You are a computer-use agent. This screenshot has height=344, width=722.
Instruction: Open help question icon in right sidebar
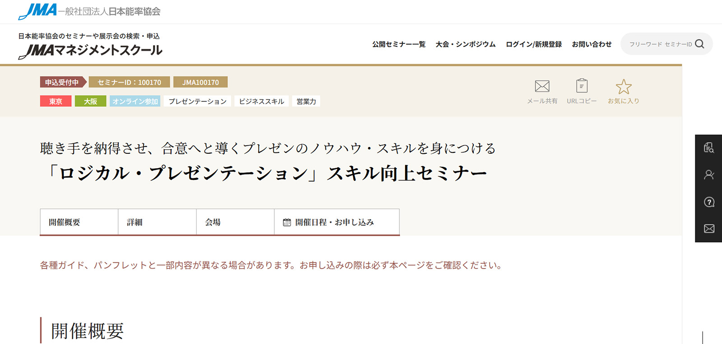click(x=709, y=202)
